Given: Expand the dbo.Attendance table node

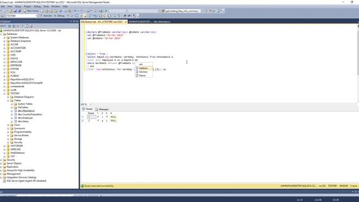Looking at the screenshot, I should point(12,111).
